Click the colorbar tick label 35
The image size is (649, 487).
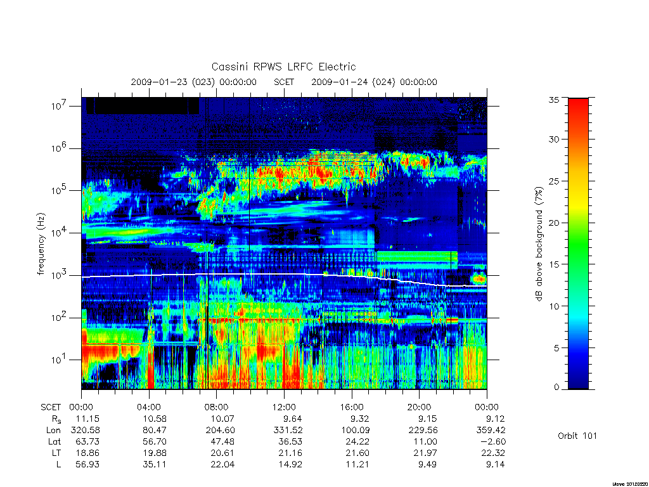tap(553, 100)
